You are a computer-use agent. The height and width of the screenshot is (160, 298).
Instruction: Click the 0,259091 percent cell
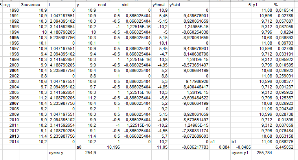tap(284, 76)
